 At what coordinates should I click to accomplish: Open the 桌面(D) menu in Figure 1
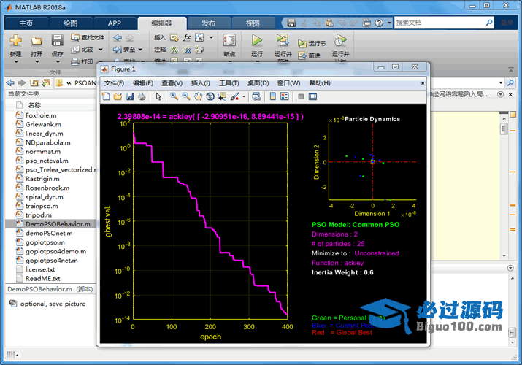[x=258, y=83]
